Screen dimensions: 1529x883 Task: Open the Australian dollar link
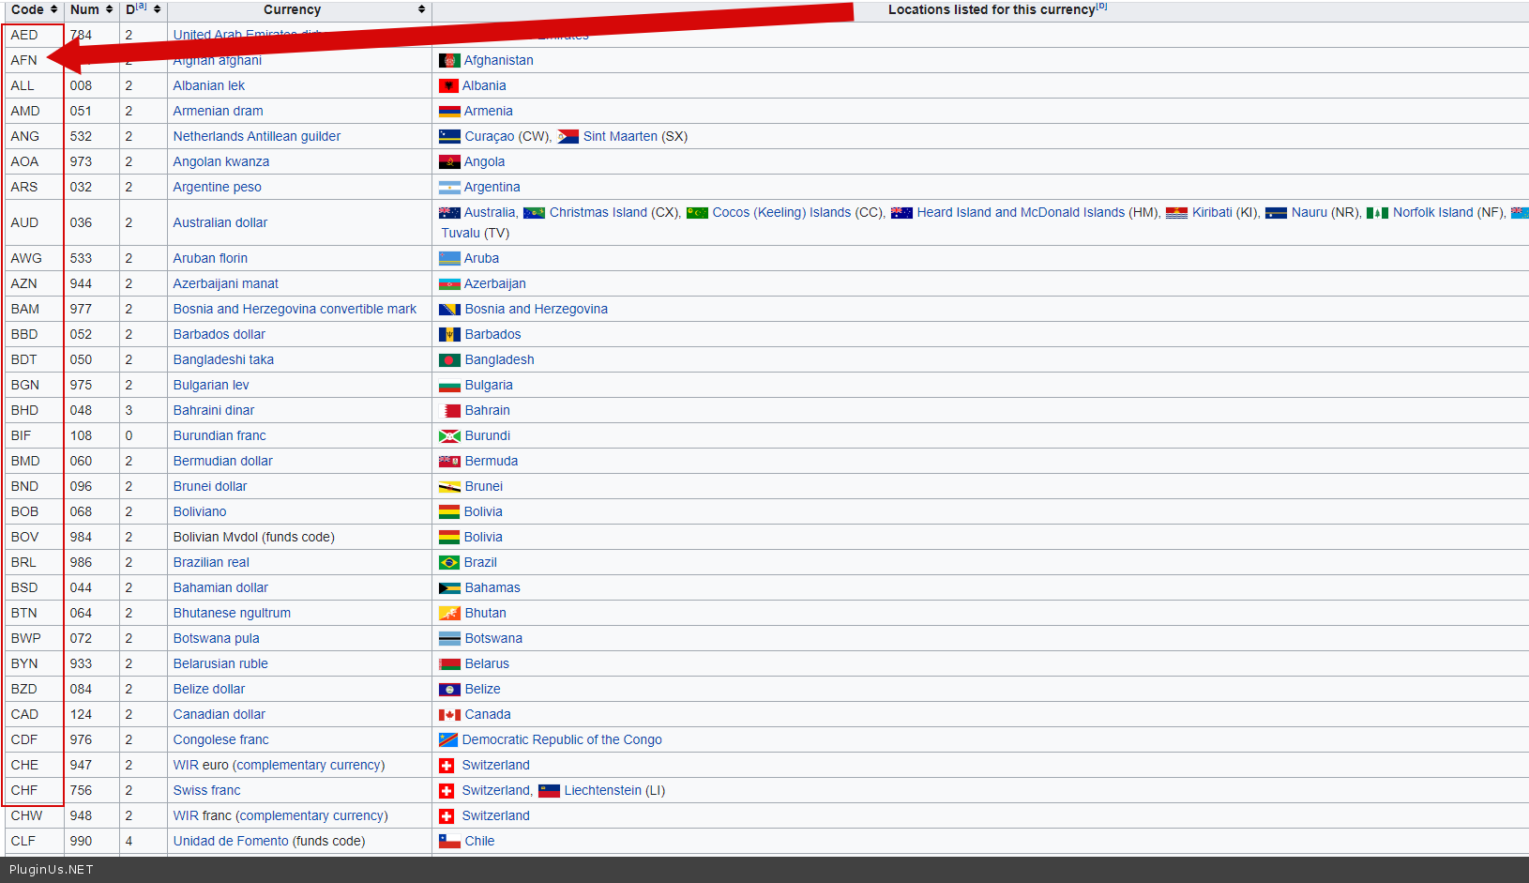click(x=220, y=222)
